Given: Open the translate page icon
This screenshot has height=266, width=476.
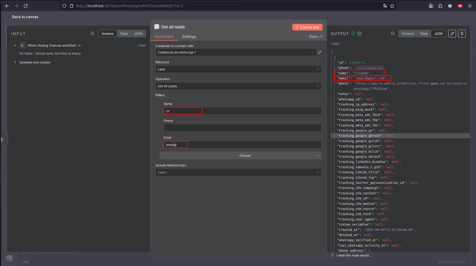Looking at the screenshot, I should (x=385, y=6).
